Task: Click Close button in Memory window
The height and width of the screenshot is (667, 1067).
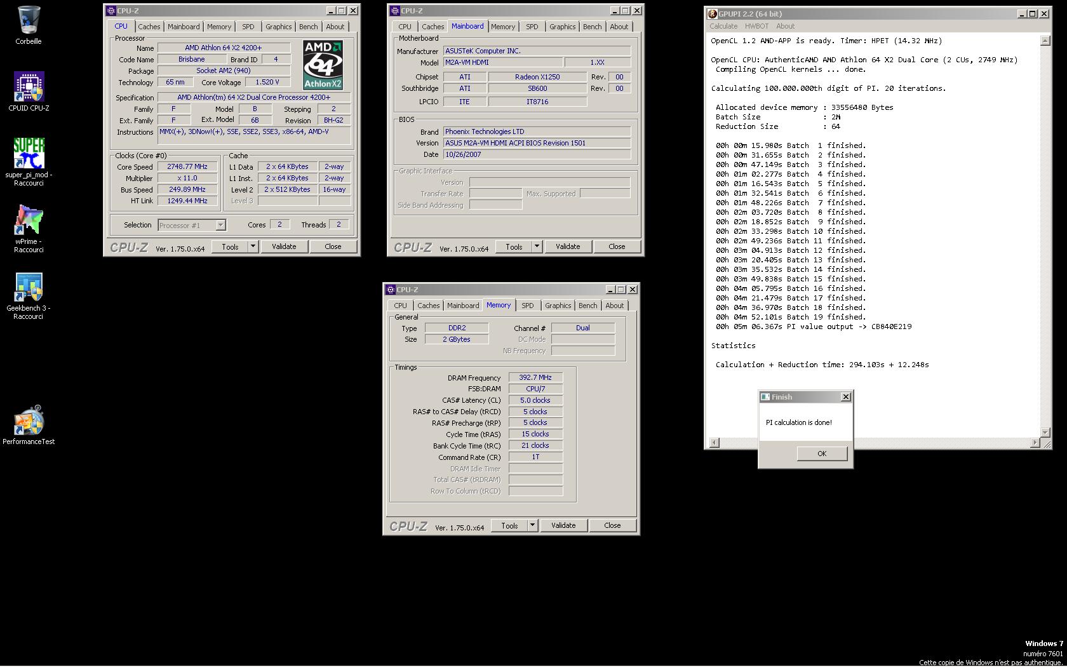Action: pos(612,525)
